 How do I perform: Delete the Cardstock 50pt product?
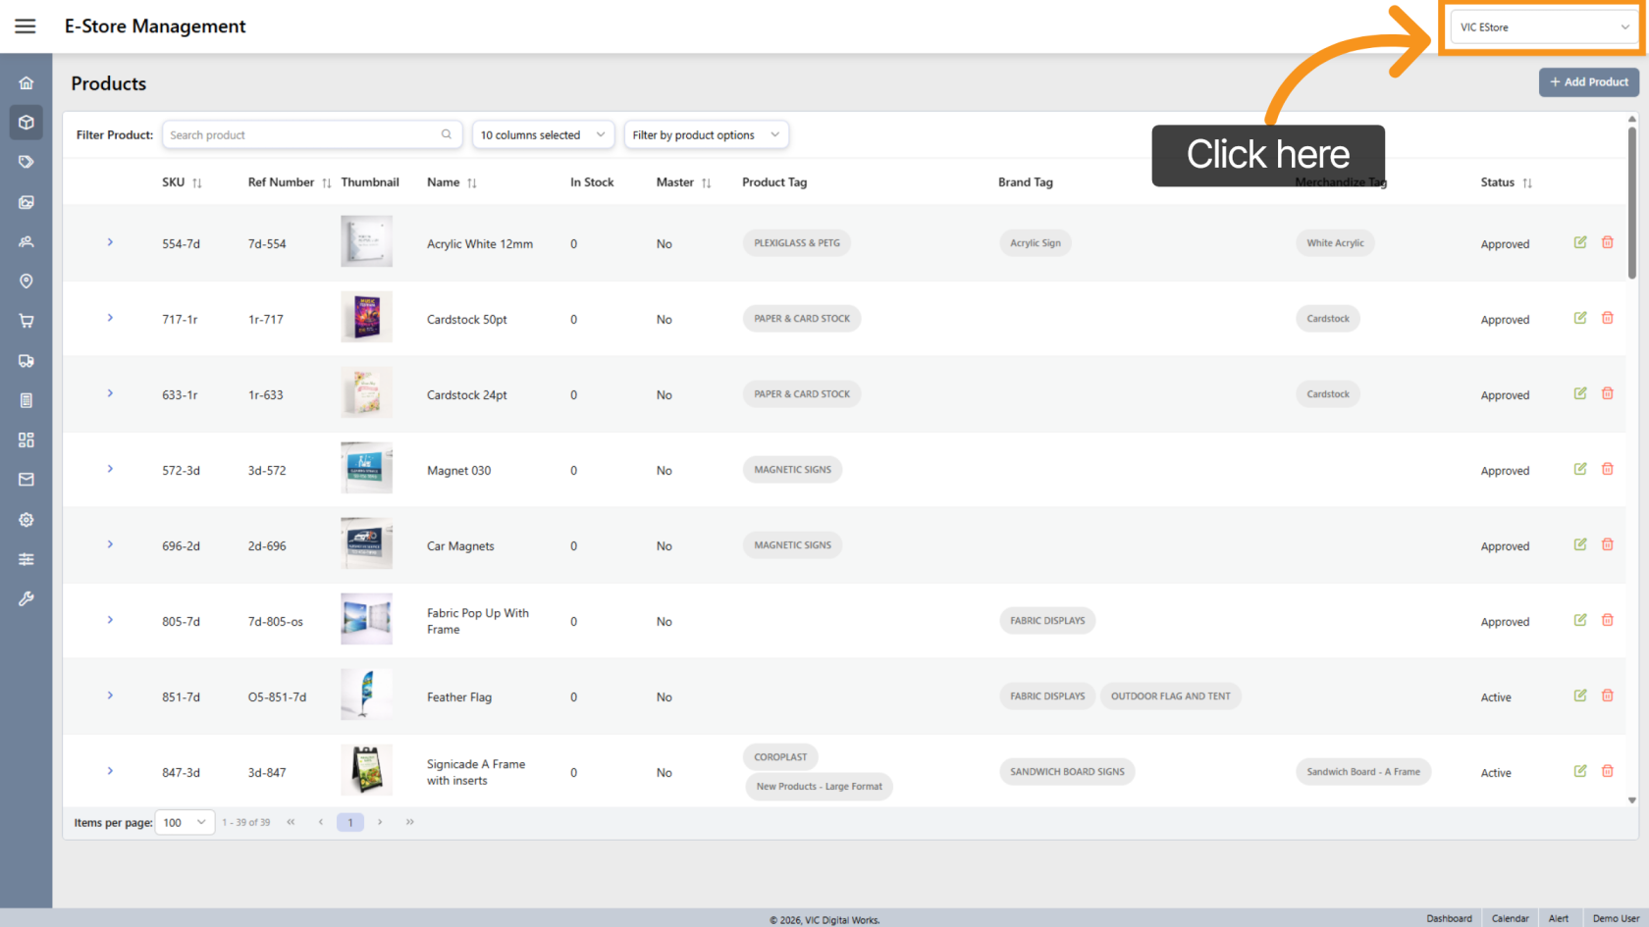pos(1608,318)
